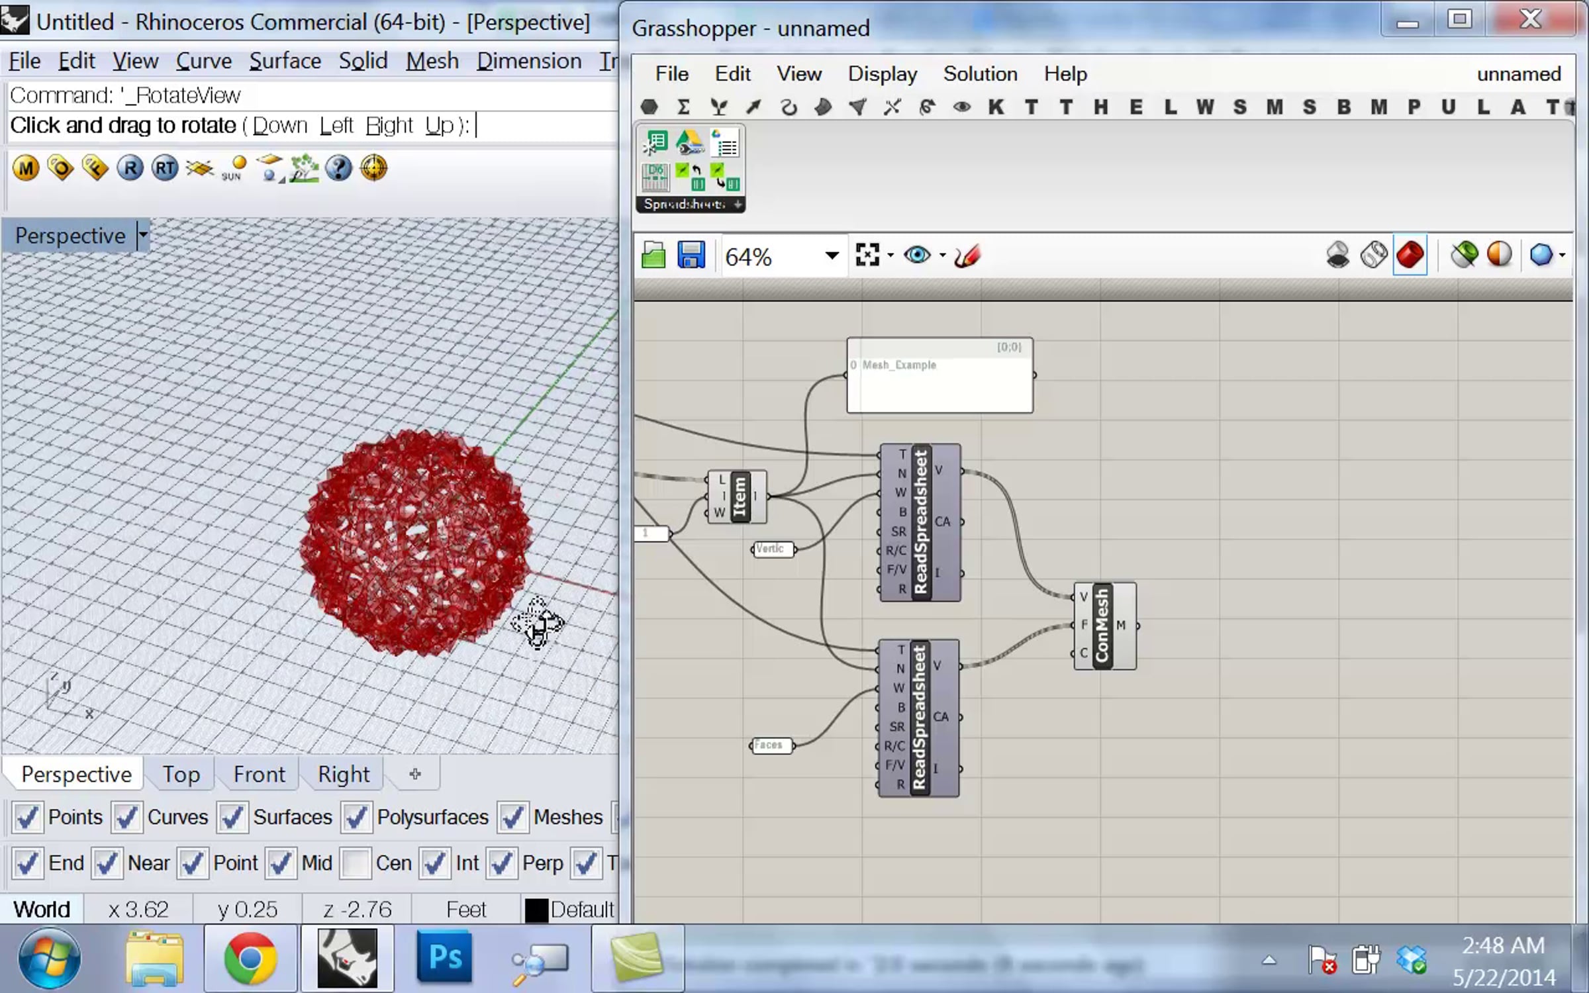Show hidden system tray icons arrow

point(1269,960)
